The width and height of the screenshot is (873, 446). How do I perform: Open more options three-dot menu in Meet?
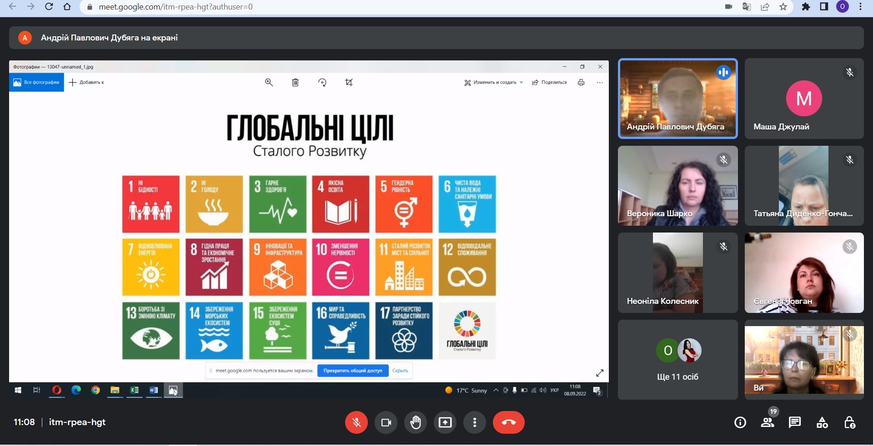(475, 422)
